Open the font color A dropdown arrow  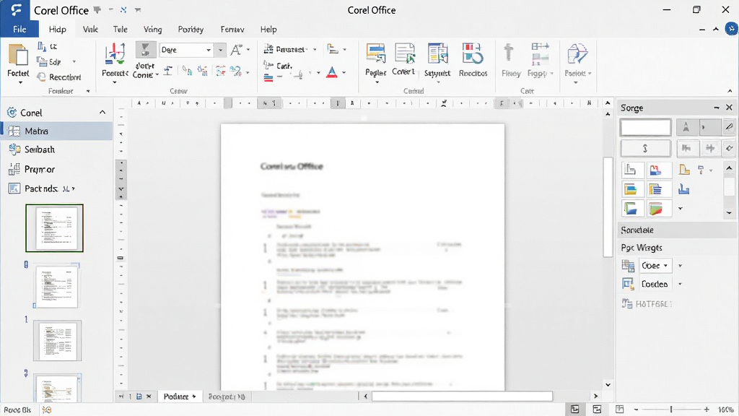click(344, 73)
